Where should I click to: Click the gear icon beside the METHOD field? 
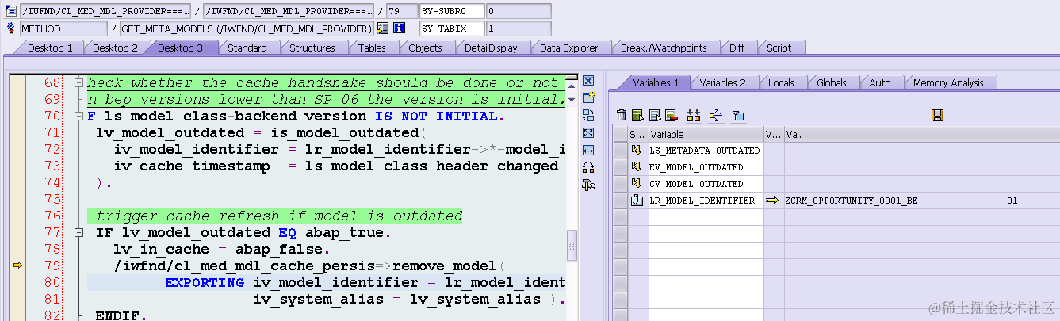pyautogui.click(x=10, y=29)
